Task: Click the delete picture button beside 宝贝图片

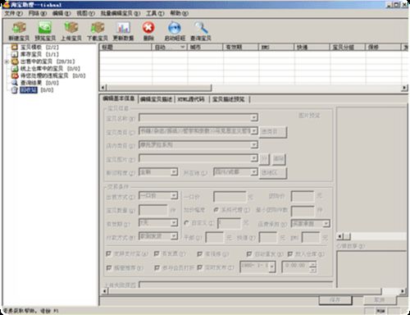Action: [279, 159]
